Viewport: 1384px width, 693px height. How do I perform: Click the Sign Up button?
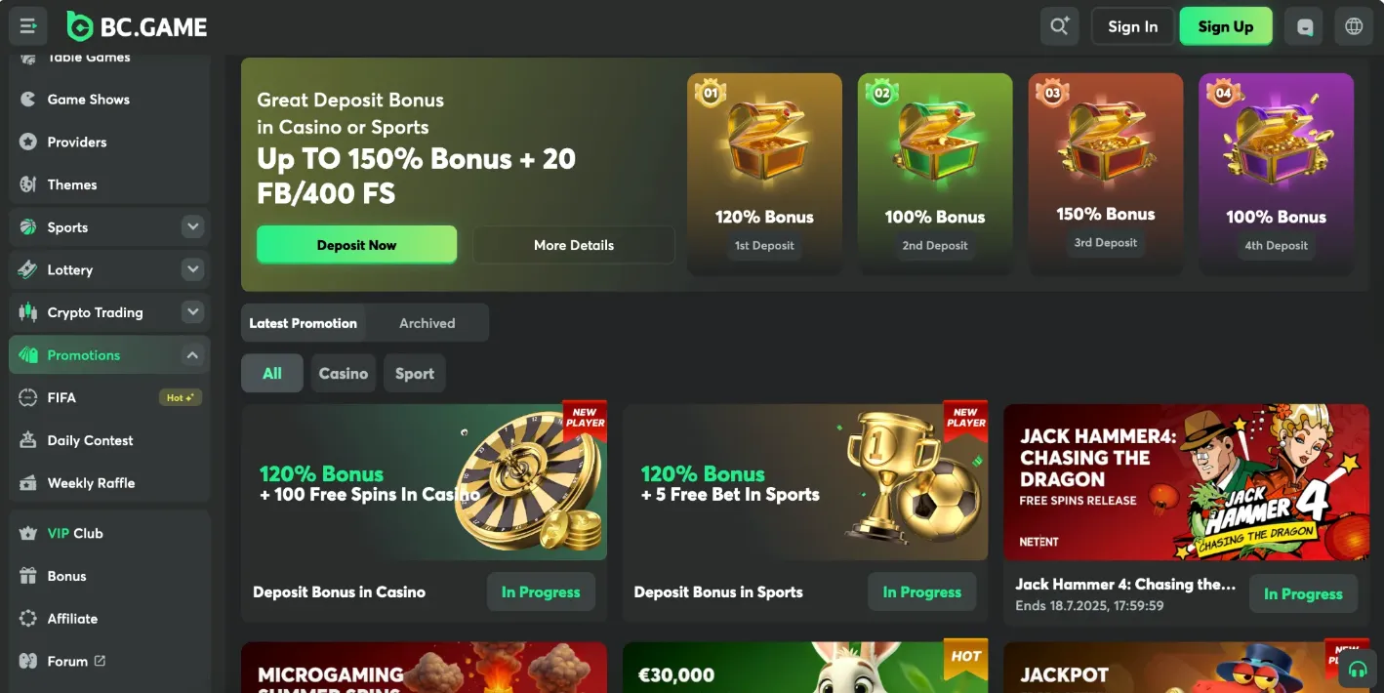[1226, 26]
